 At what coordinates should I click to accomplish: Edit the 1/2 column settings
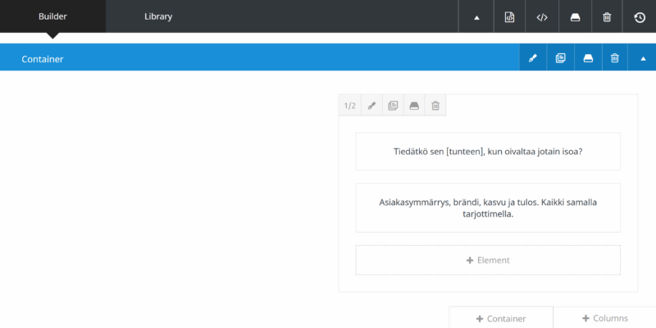tap(371, 106)
